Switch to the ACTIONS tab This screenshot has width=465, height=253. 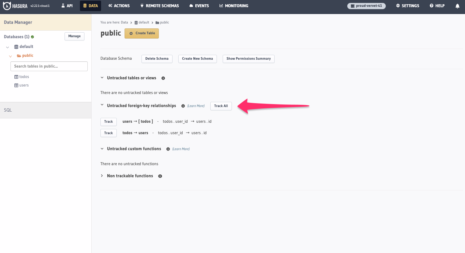tap(119, 6)
